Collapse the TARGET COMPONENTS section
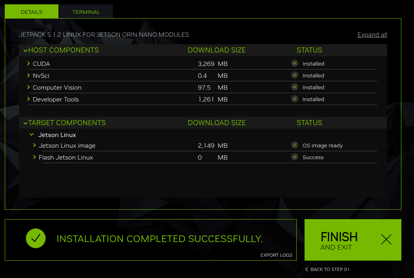This screenshot has height=278, width=414. click(x=25, y=123)
